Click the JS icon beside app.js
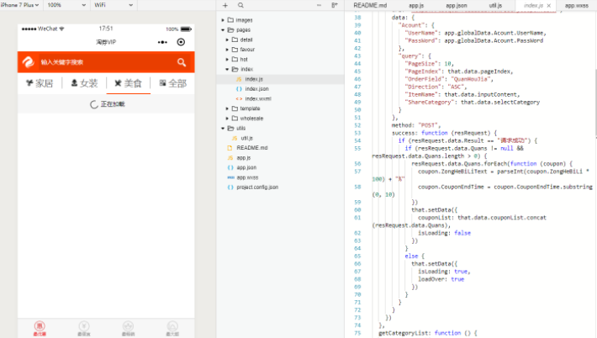The image size is (597, 338). (230, 158)
